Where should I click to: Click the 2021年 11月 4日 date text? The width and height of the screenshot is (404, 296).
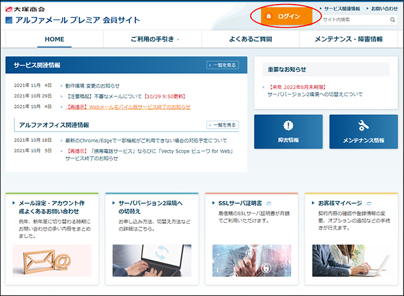tap(33, 85)
